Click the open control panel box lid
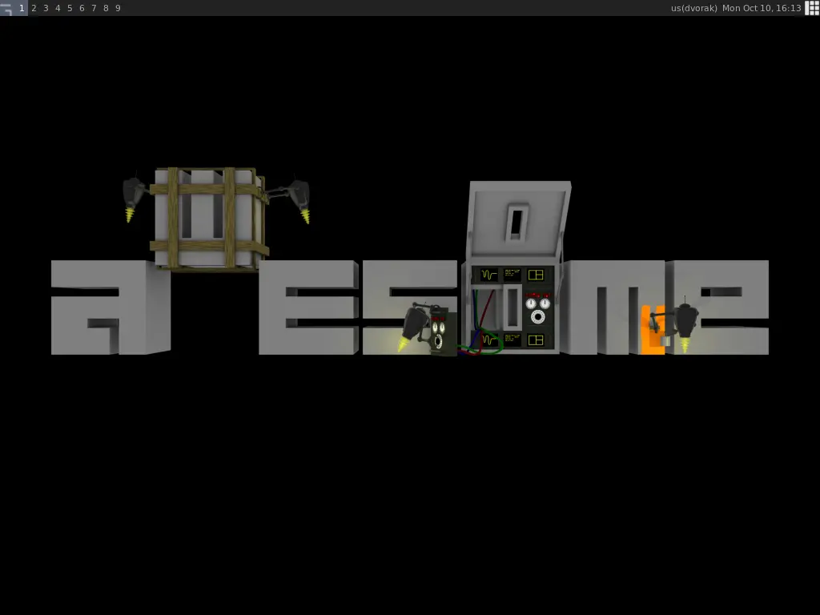The width and height of the screenshot is (820, 615). 517,221
